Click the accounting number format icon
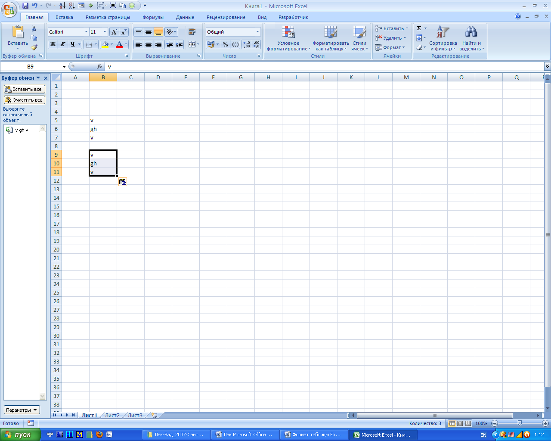The image size is (551, 441). point(210,44)
